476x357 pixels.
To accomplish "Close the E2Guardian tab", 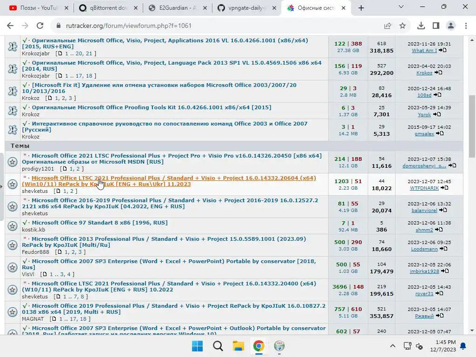I will (205, 8).
